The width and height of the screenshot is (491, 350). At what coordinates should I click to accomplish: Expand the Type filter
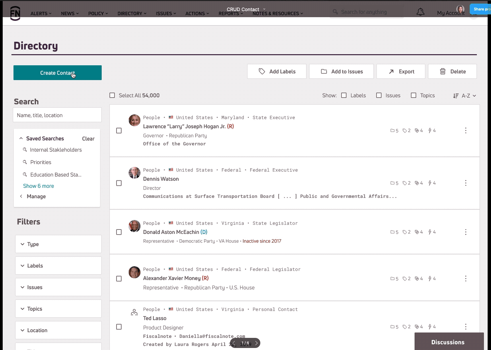[x=58, y=244]
